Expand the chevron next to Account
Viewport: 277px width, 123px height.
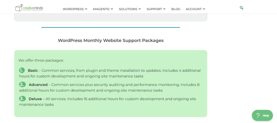click(x=204, y=9)
